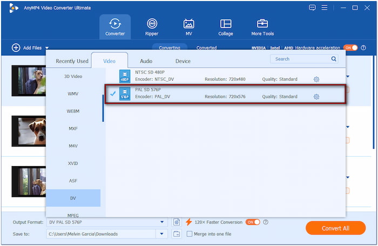Switch to the Converted tab
Viewport: 378px width, 246px height.
click(206, 48)
